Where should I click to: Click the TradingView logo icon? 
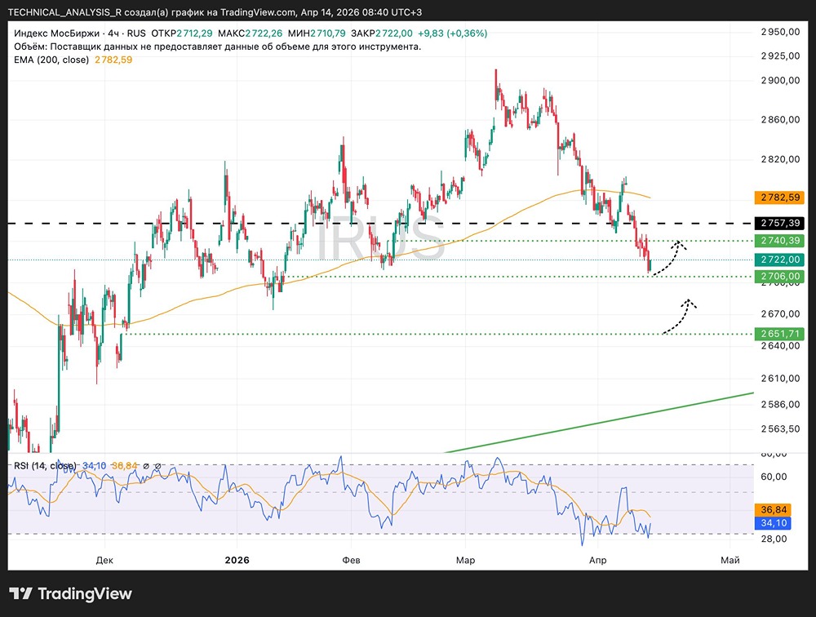pyautogui.click(x=20, y=593)
